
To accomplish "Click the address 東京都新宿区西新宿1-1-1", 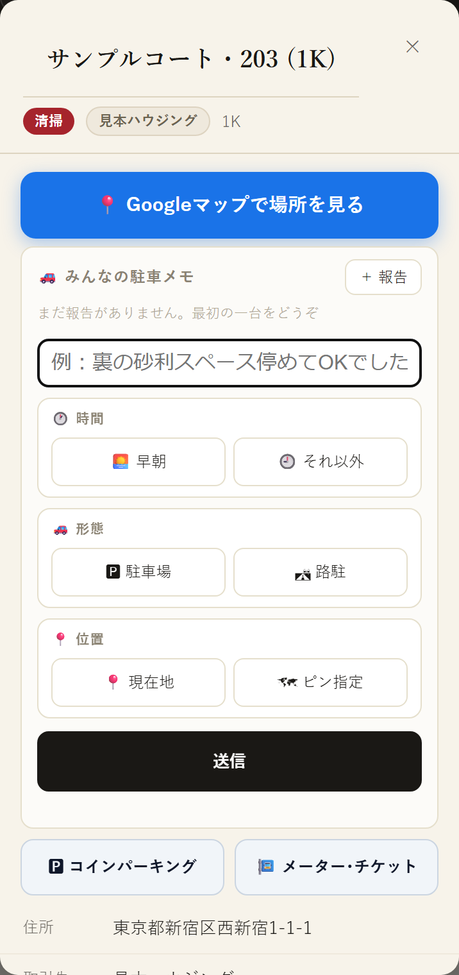I will (213, 928).
